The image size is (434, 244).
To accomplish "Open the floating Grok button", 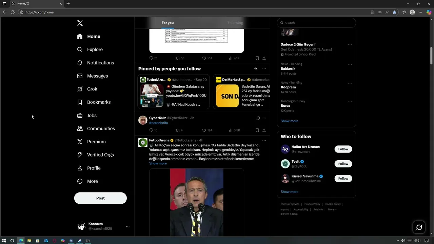I will point(419,227).
